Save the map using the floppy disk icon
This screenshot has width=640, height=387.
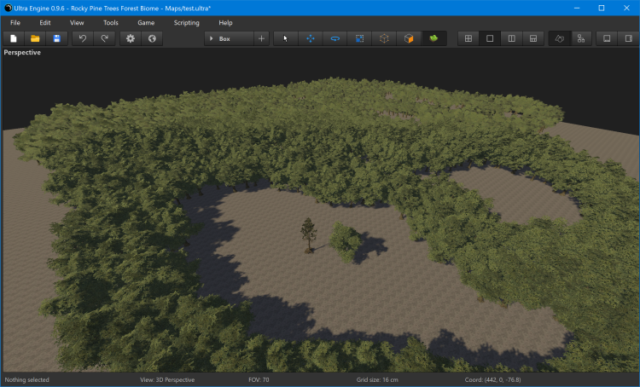click(x=57, y=38)
